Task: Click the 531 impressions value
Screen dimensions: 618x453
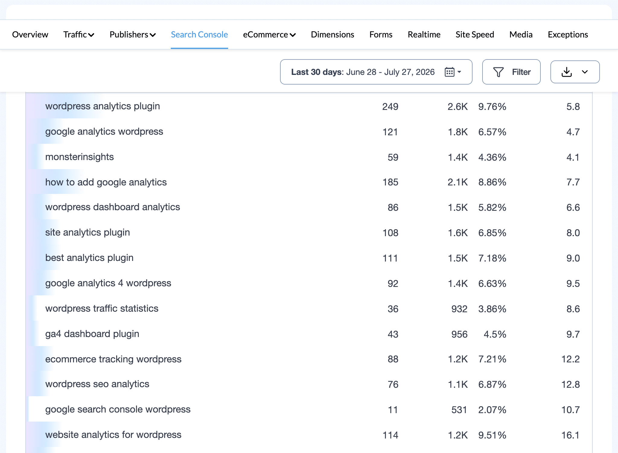Action: click(x=459, y=410)
